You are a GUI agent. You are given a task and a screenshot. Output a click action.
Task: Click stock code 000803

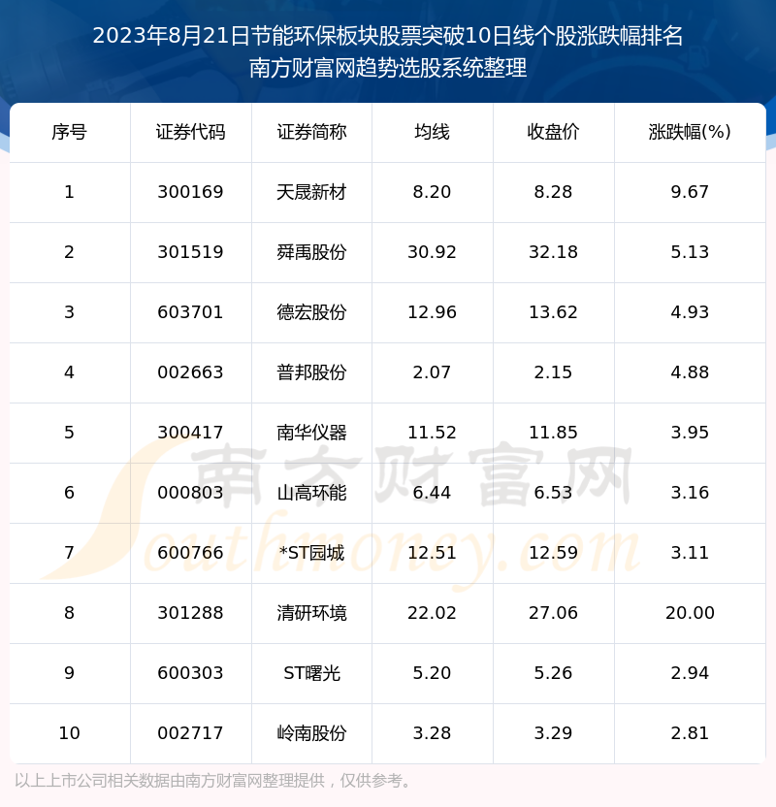coord(190,493)
